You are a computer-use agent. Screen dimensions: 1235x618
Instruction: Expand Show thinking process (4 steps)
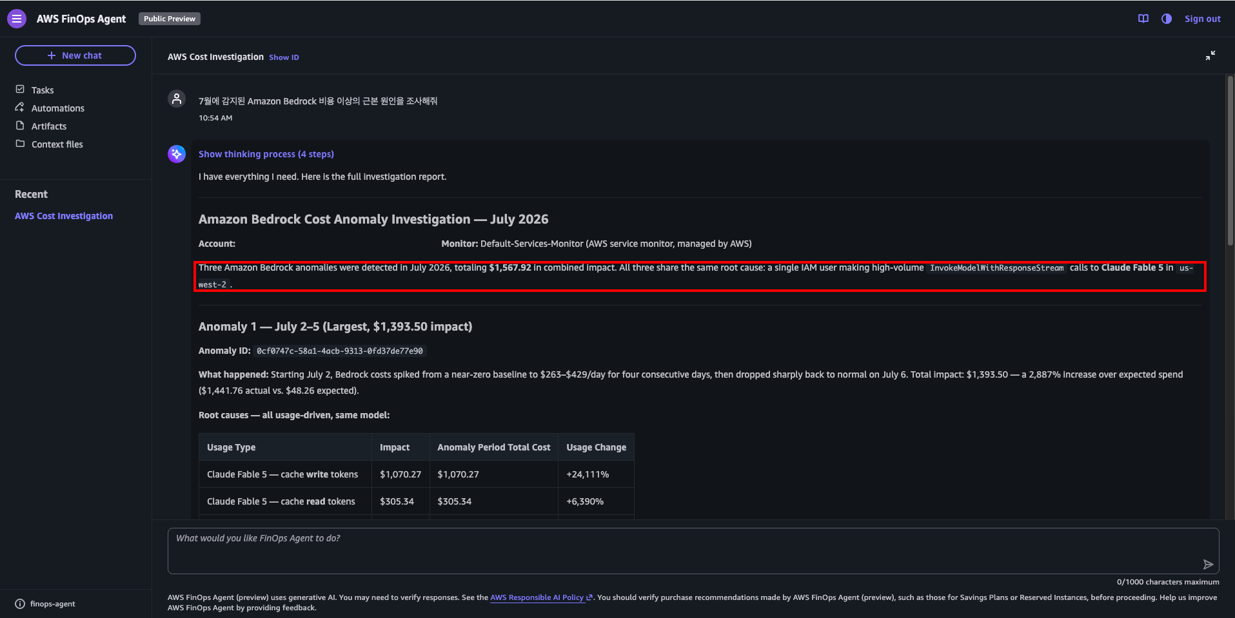(x=266, y=154)
